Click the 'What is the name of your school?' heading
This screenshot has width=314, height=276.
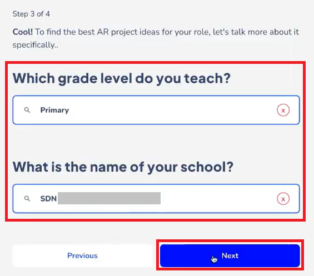pyautogui.click(x=123, y=167)
